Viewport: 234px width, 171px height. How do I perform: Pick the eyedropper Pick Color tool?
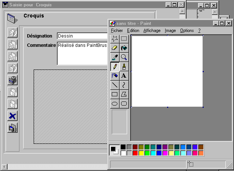tap(115, 57)
